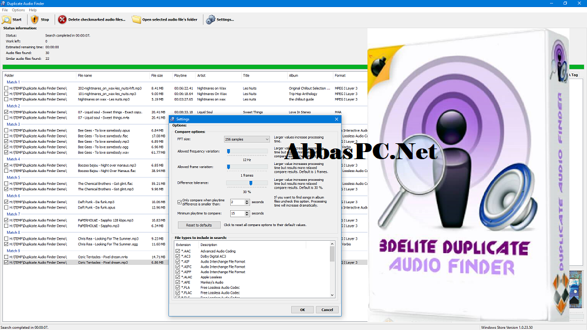Image resolution: width=587 pixels, height=330 pixels.
Task: Open the Help menu
Action: pos(33,10)
